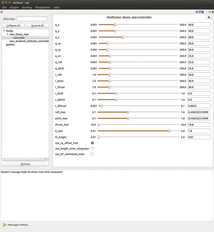Screen dimensions: 214x232
Task: Click the right arrow of the tree's horizontal scrollbar
Action: [48, 159]
